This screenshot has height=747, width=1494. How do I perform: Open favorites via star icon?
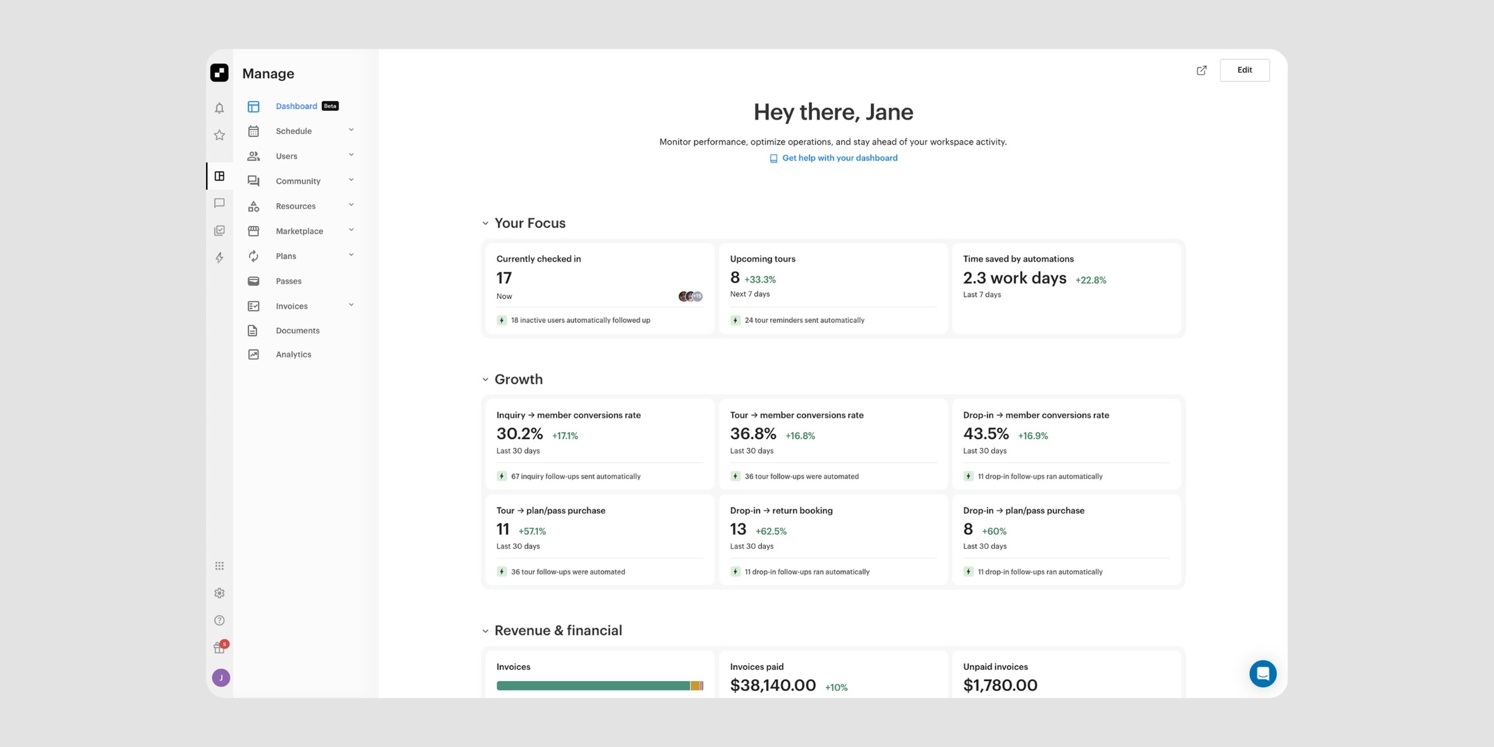pyautogui.click(x=219, y=135)
